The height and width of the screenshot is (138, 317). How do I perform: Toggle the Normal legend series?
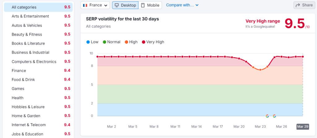[111, 42]
